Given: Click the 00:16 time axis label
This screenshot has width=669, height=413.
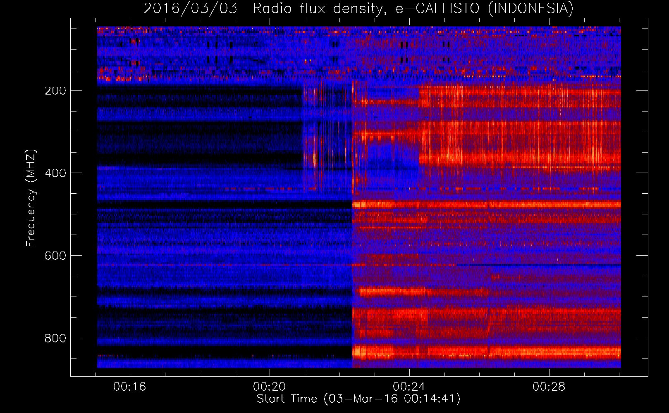Looking at the screenshot, I should [130, 387].
